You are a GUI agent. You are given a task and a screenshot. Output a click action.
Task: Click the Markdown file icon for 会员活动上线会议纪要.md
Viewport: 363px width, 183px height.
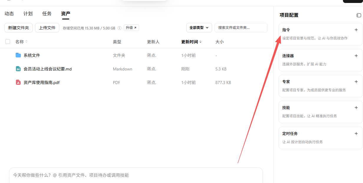point(18,69)
